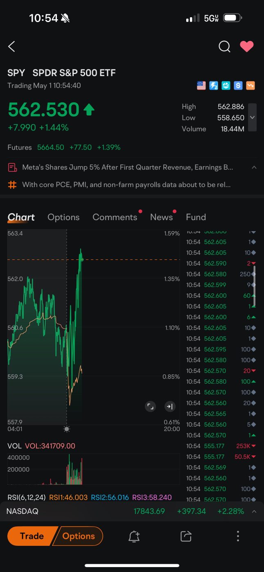The height and width of the screenshot is (572, 264).
Task: Toggle the pink heart favorite icon
Action: [247, 47]
